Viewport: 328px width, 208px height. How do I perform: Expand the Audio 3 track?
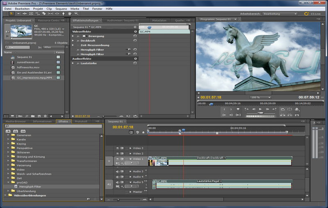pos(130,172)
